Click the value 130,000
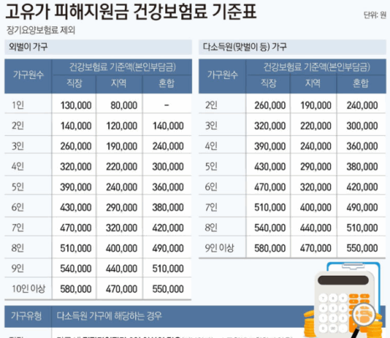Viewport: 390px width, 338px height. [76, 105]
